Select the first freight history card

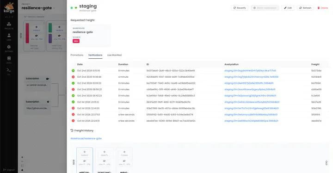click(85, 160)
